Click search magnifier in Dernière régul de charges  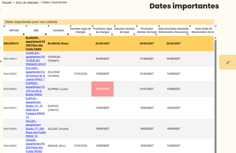tap(90, 35)
